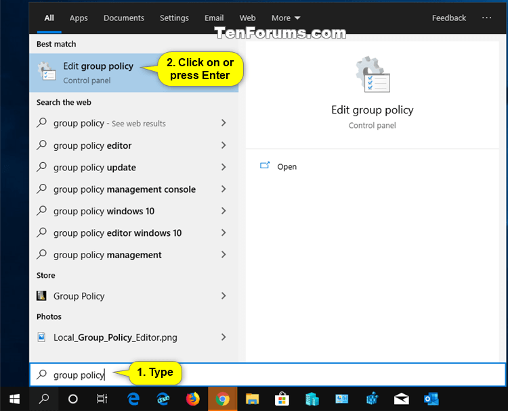This screenshot has height=411, width=508.
Task: Click the Group Policy Store app icon
Action: (x=41, y=295)
